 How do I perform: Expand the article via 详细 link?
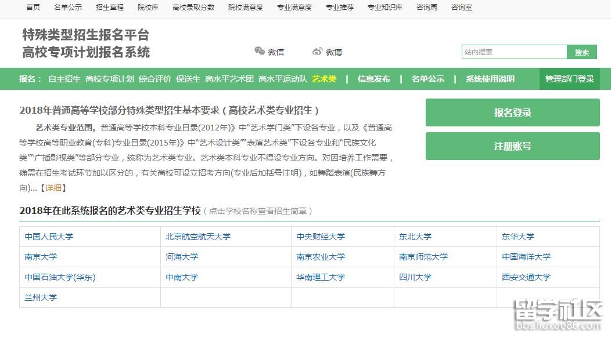pos(53,188)
